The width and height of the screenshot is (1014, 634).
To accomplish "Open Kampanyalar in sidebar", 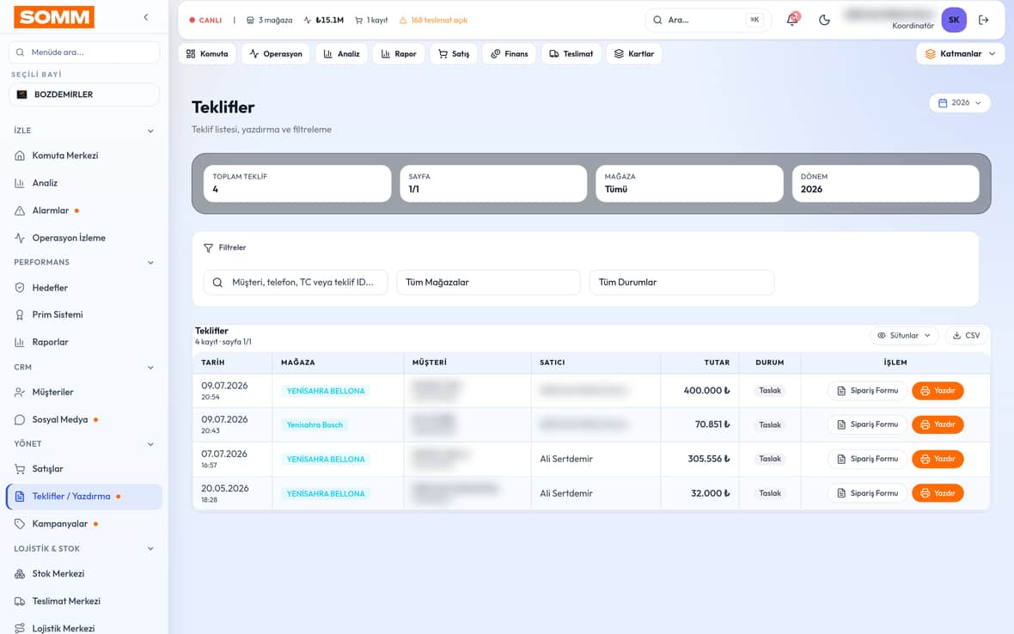I will (x=84, y=524).
